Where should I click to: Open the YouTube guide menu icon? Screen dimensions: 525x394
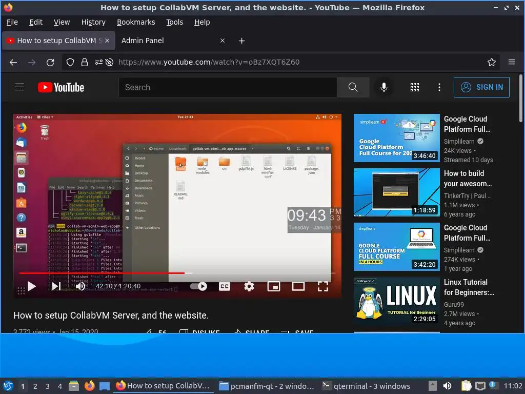click(x=19, y=87)
